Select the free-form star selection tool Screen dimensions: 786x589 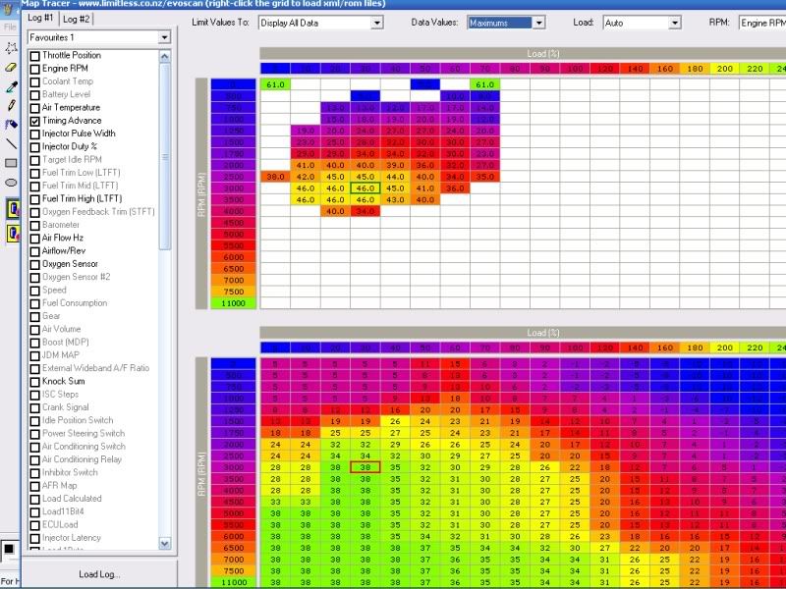(x=11, y=48)
